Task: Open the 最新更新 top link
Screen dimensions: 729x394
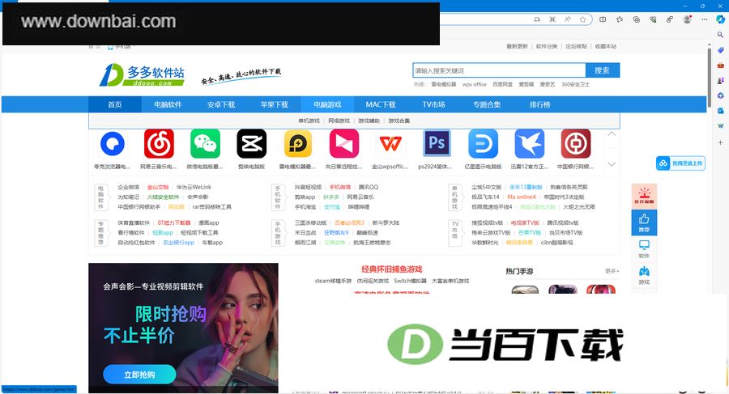Action: (517, 46)
